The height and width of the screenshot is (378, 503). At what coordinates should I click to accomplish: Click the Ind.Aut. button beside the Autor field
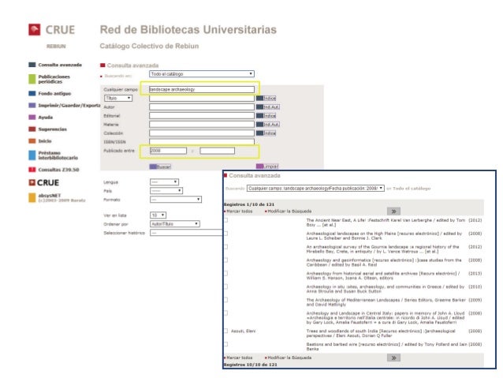coord(267,107)
